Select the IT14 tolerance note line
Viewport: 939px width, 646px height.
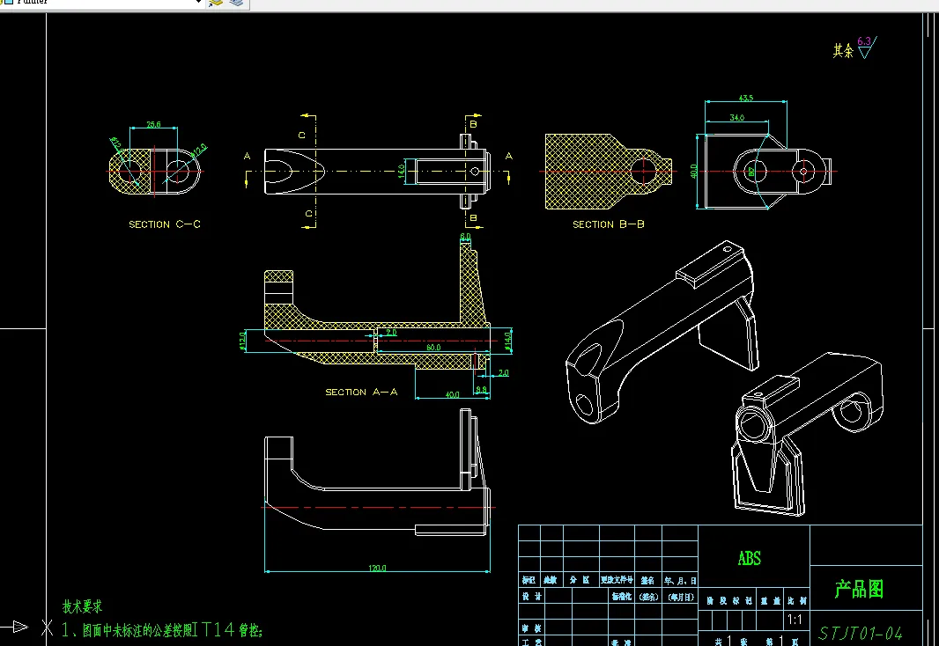pyautogui.click(x=162, y=629)
